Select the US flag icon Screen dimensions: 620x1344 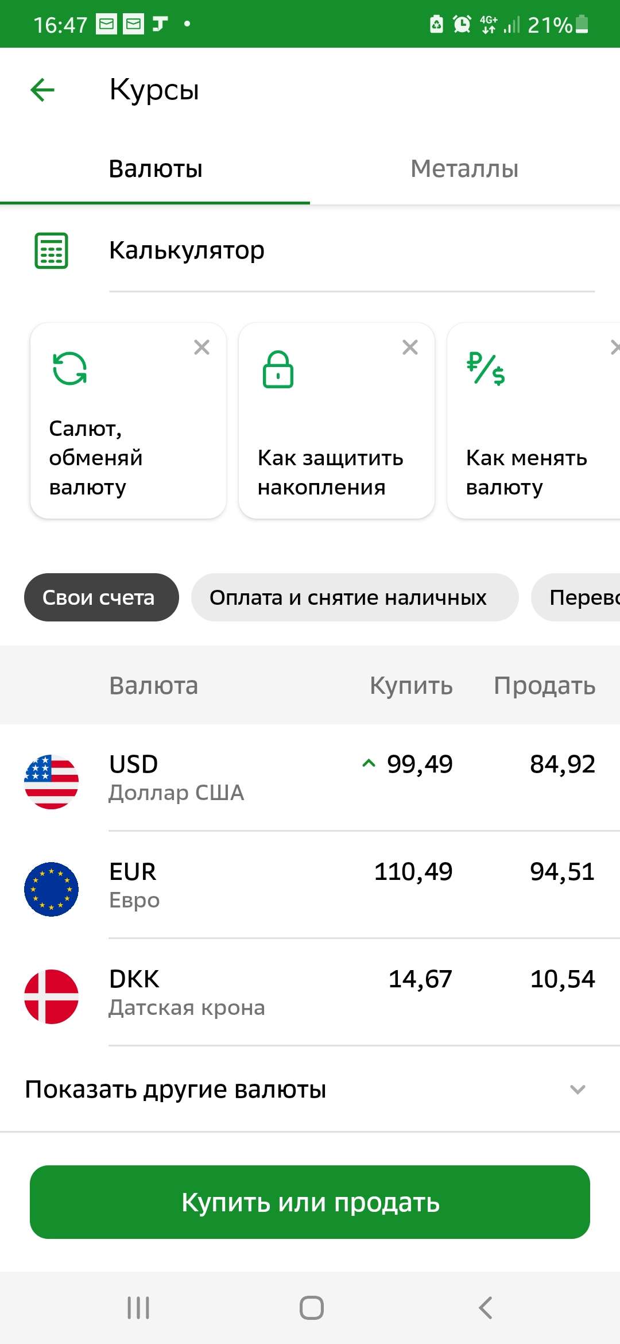pos(52,782)
